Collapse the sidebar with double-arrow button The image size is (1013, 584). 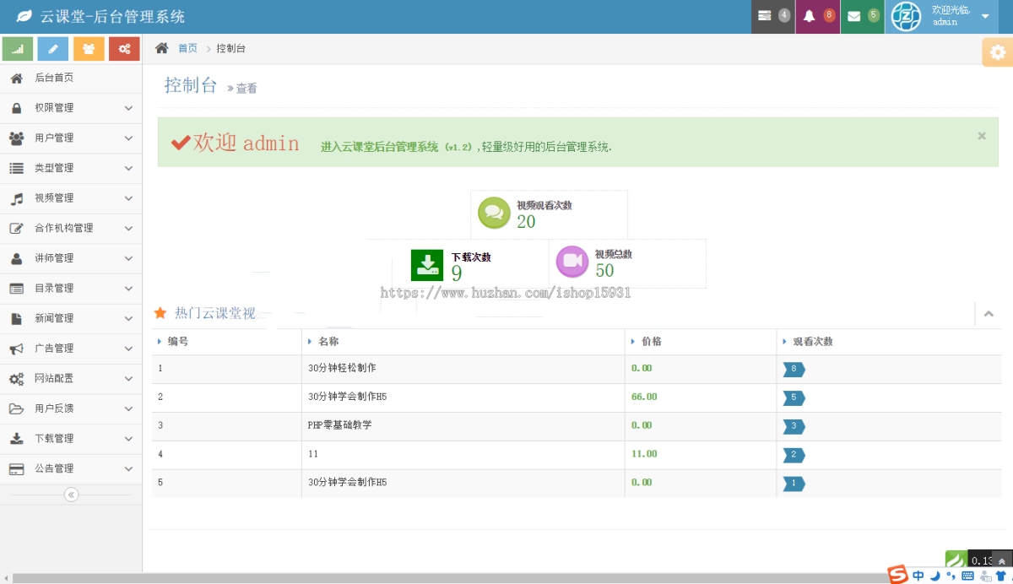71,495
